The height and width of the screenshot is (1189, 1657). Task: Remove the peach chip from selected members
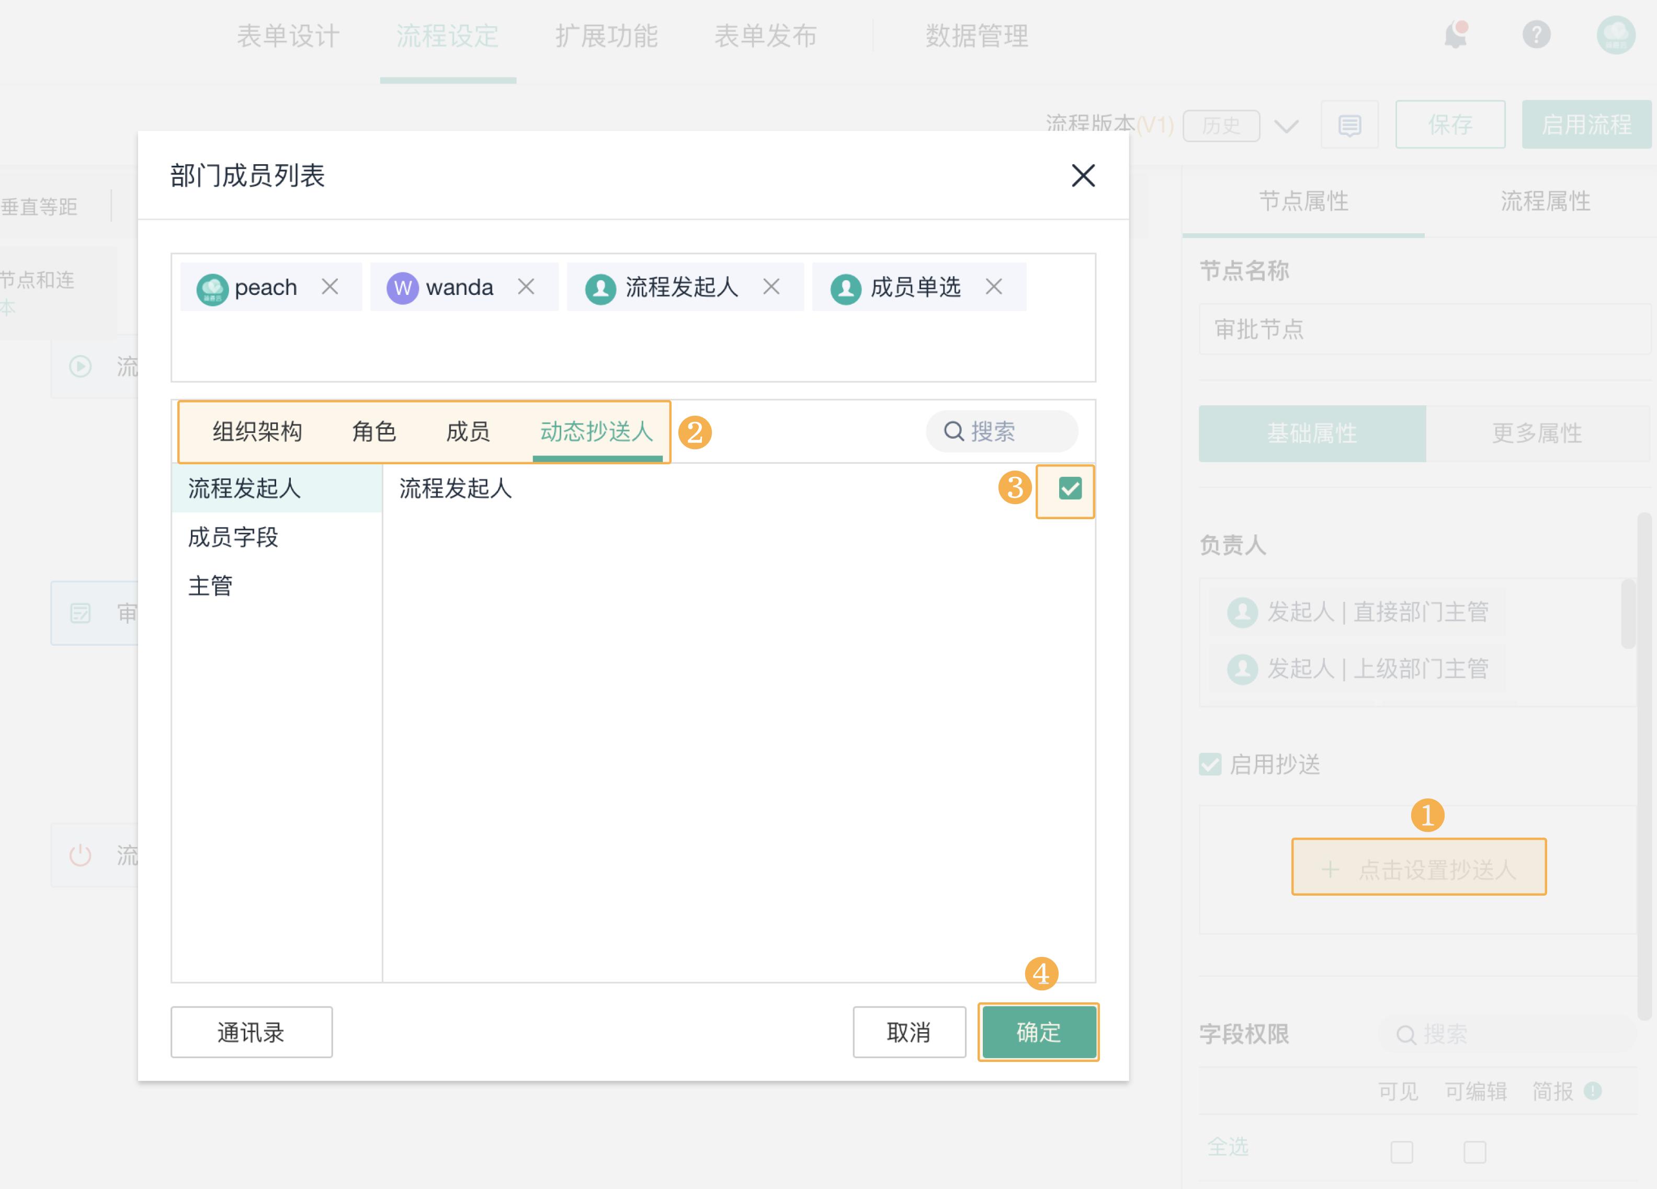click(x=331, y=287)
